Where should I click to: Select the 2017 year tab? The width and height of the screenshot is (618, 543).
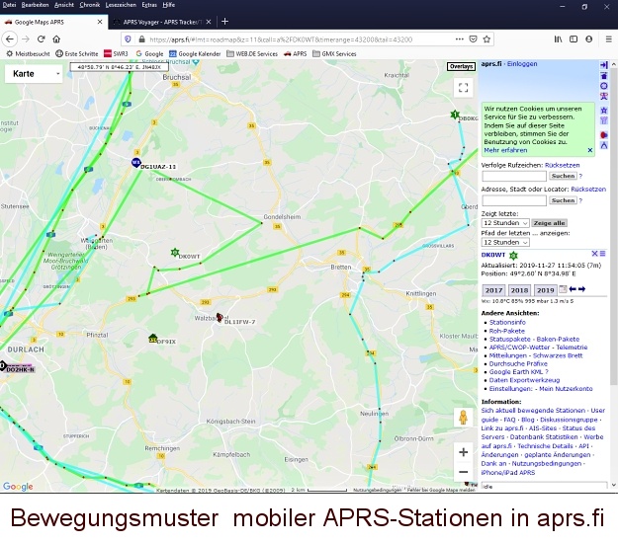(x=493, y=290)
